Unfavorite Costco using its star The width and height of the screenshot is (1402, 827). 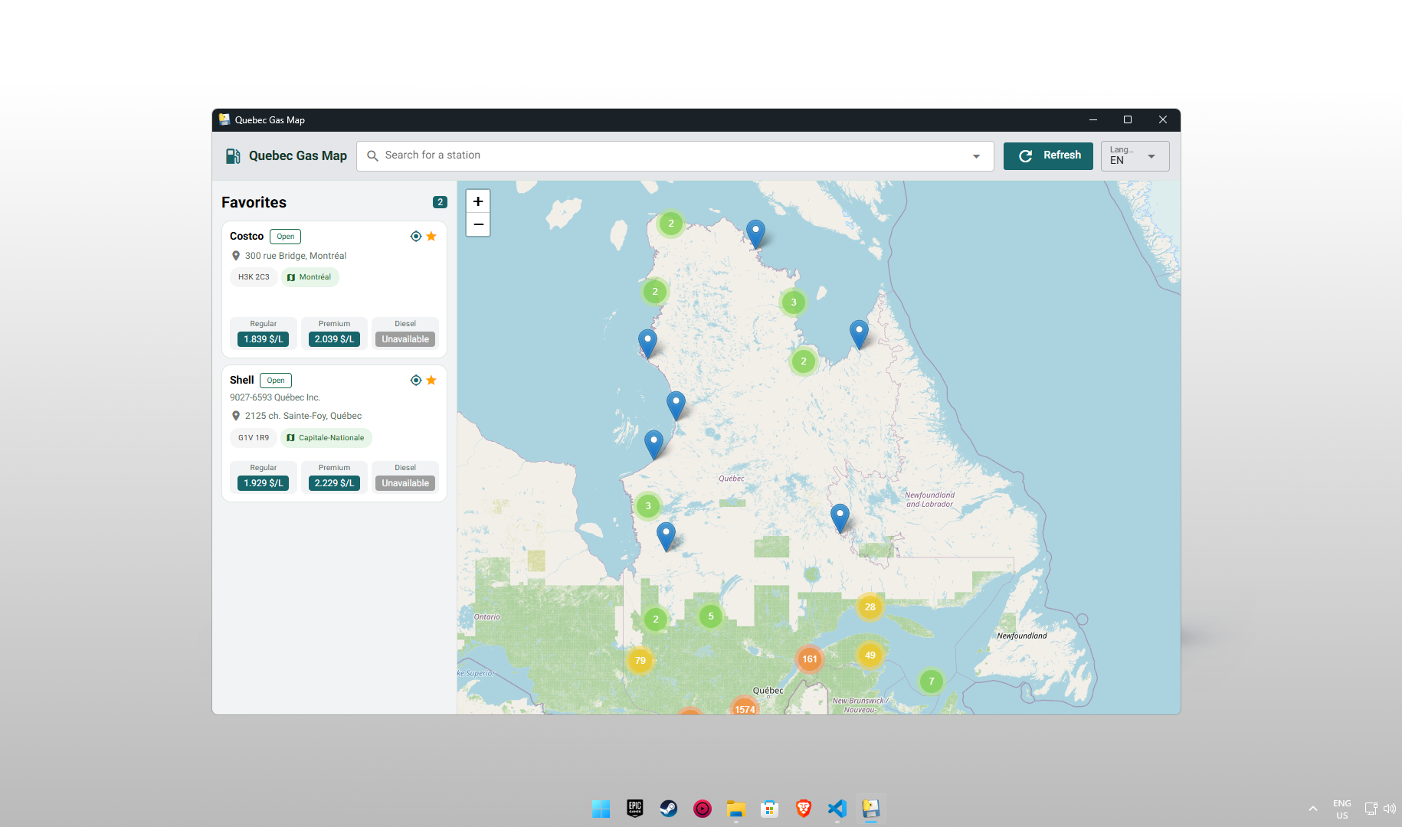431,237
